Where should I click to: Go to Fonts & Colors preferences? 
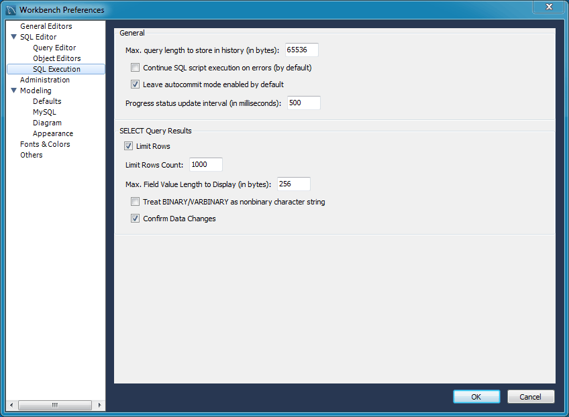tap(45, 144)
